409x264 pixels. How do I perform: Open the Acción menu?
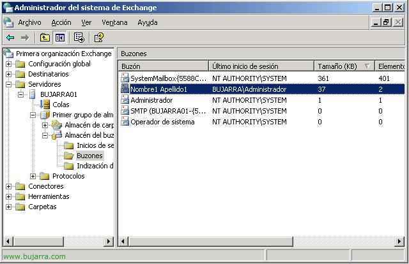(x=61, y=22)
